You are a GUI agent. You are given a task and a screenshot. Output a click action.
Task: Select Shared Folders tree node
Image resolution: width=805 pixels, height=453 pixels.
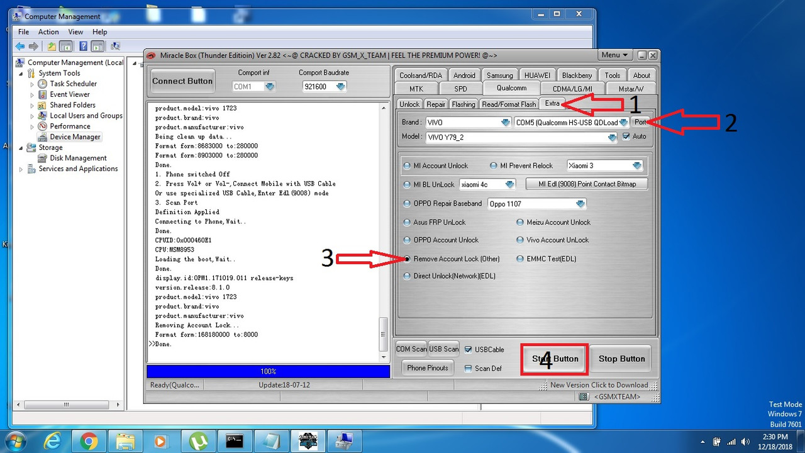point(72,105)
